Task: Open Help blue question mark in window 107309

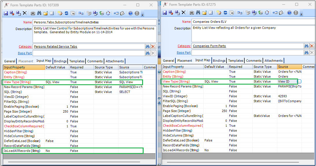Action: [131, 13]
